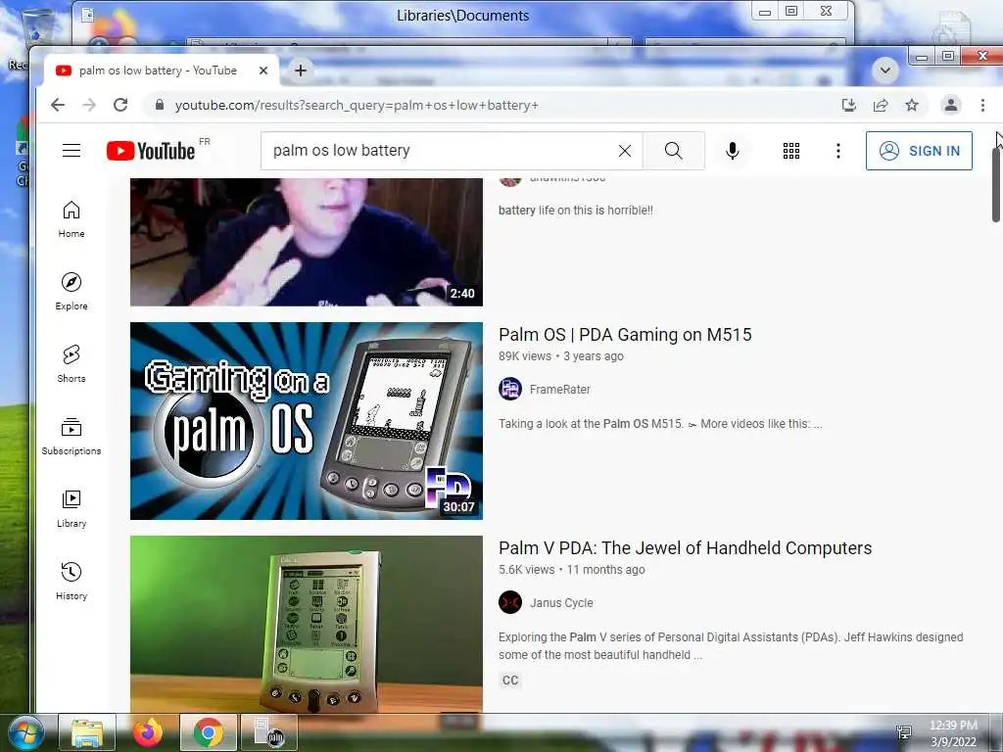Open 'Palm V PDA: The Jewel' video title
The image size is (1003, 752).
click(x=685, y=548)
